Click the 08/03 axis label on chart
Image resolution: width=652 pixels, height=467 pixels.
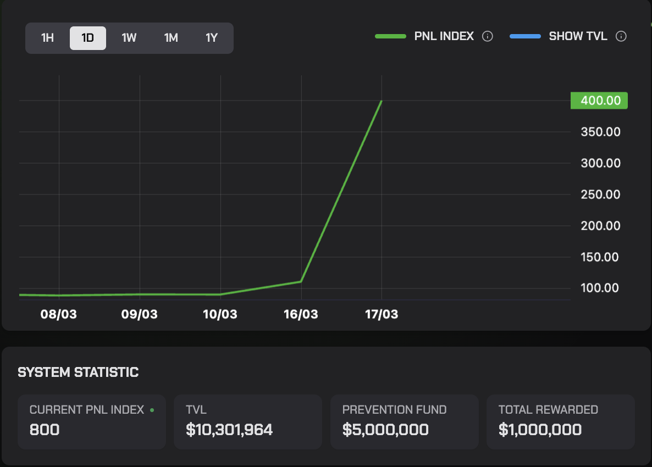58,314
